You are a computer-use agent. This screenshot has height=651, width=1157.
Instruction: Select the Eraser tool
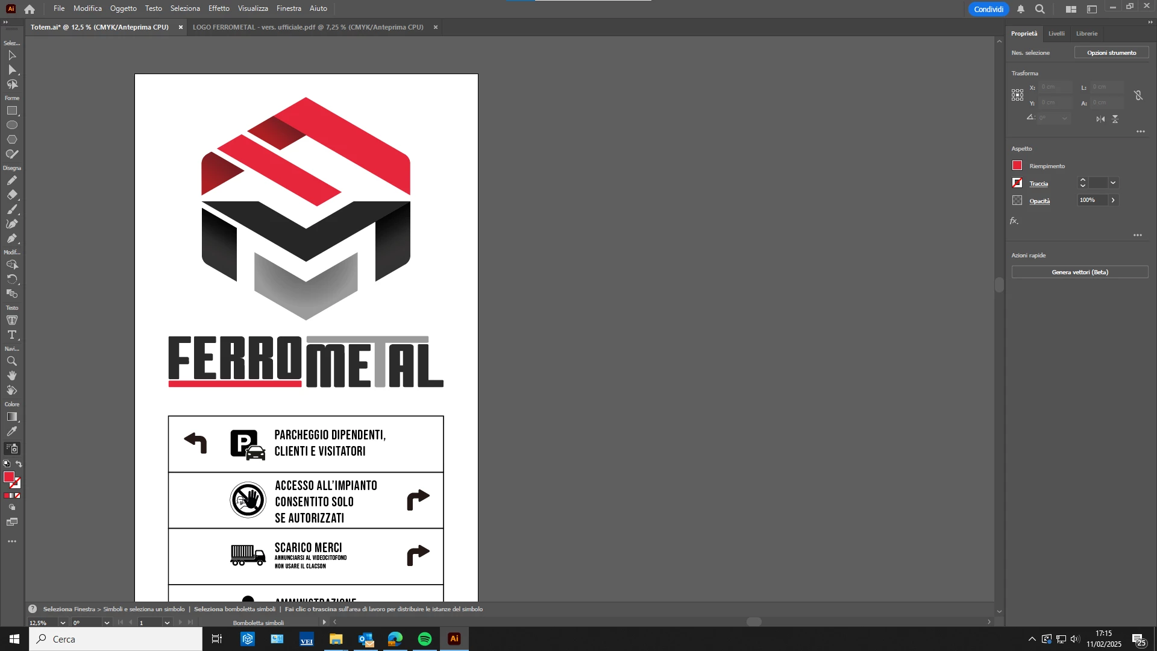coord(12,195)
